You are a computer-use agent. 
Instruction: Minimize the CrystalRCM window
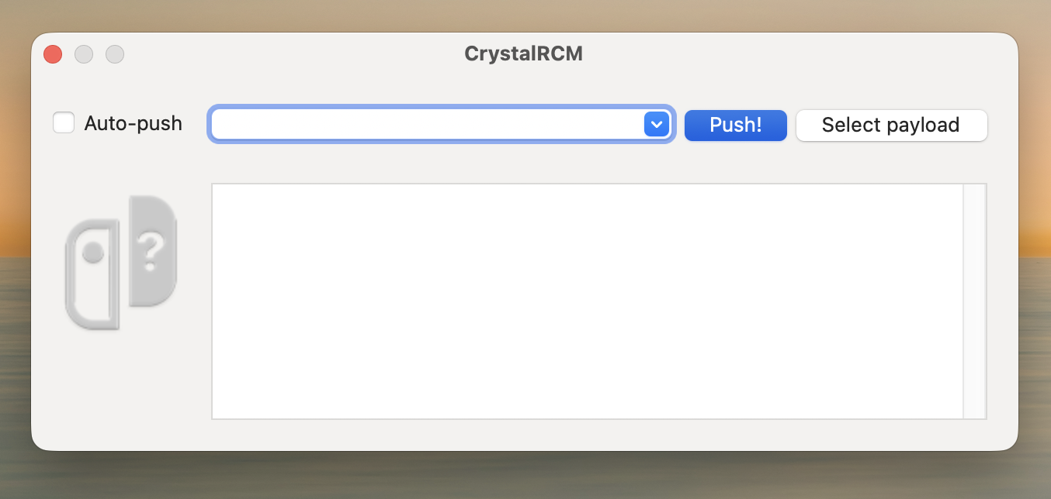click(x=84, y=54)
